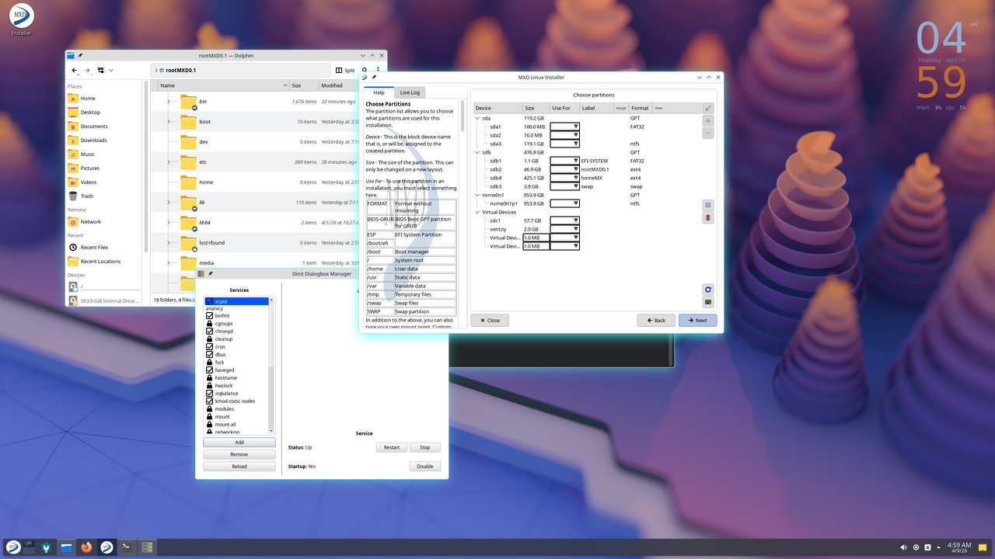Image resolution: width=995 pixels, height=559 pixels.
Task: Restart the selected service in Dinit manager
Action: click(x=391, y=446)
